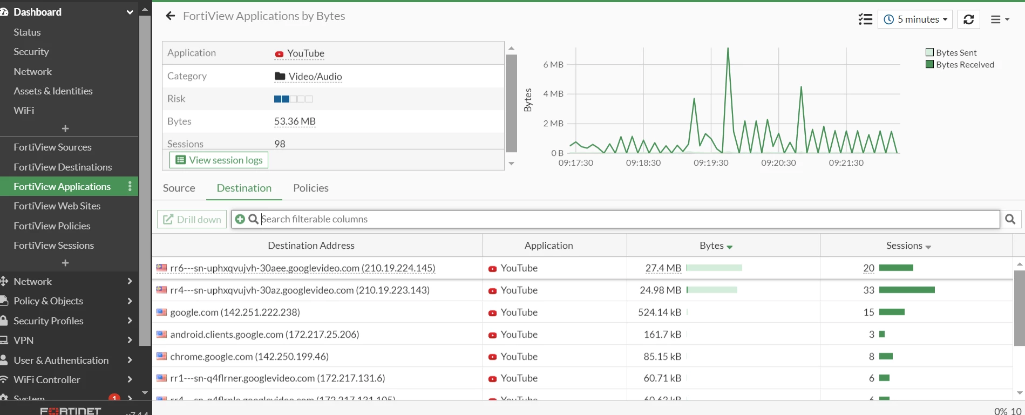Collapse the Dashboard menu section

coord(130,12)
